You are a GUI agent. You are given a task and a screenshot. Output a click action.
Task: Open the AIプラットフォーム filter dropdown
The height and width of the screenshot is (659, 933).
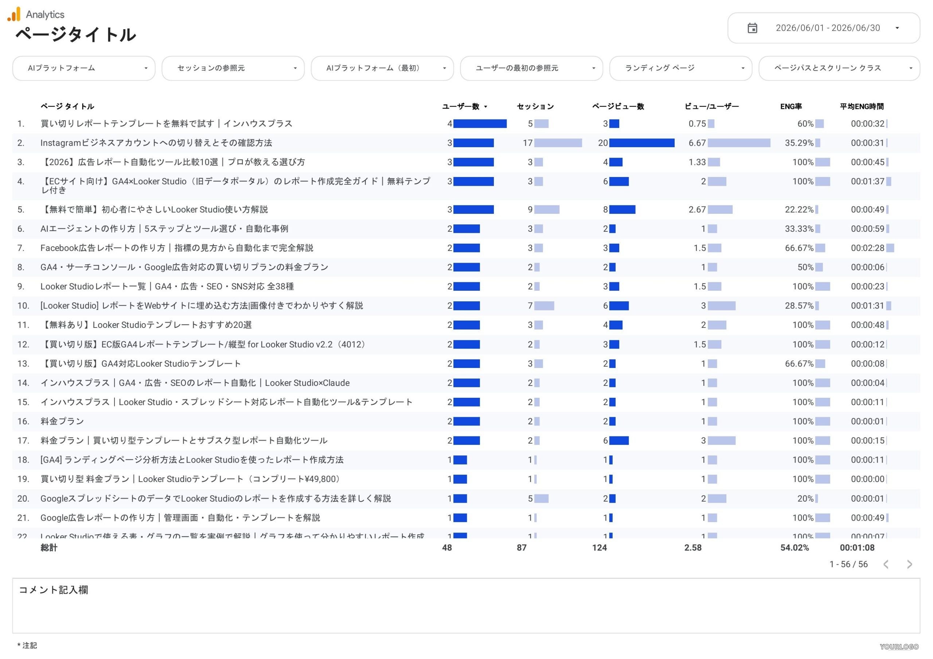point(84,68)
